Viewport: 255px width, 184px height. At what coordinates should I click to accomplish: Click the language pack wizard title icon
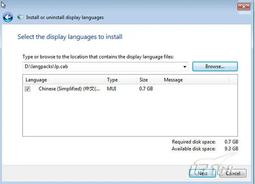pyautogui.click(x=20, y=17)
